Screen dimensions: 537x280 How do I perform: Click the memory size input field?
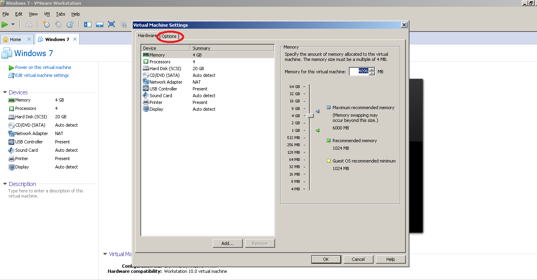point(359,71)
